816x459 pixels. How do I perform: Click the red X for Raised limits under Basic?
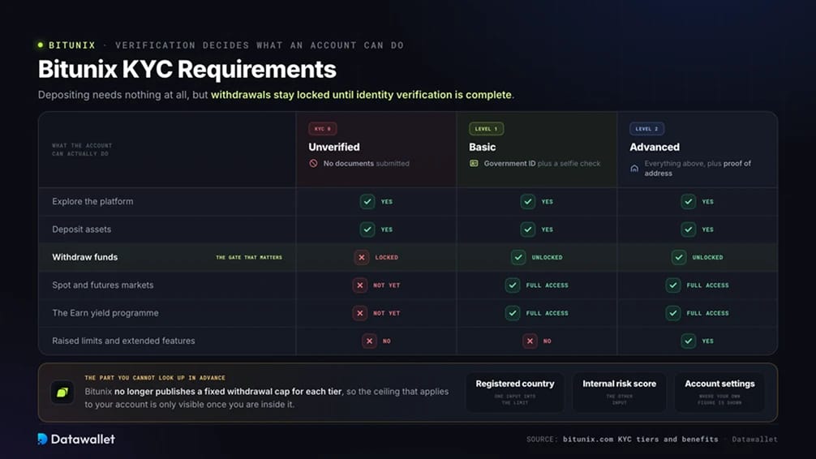(530, 341)
